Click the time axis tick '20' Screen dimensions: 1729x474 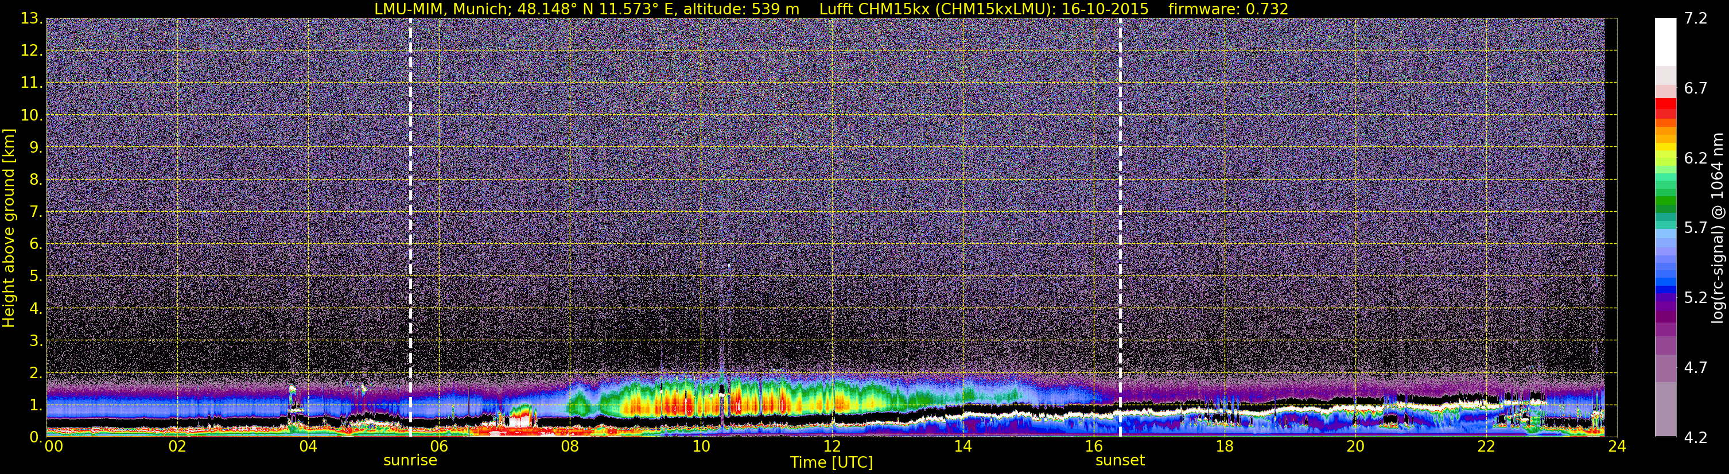coord(1355,447)
